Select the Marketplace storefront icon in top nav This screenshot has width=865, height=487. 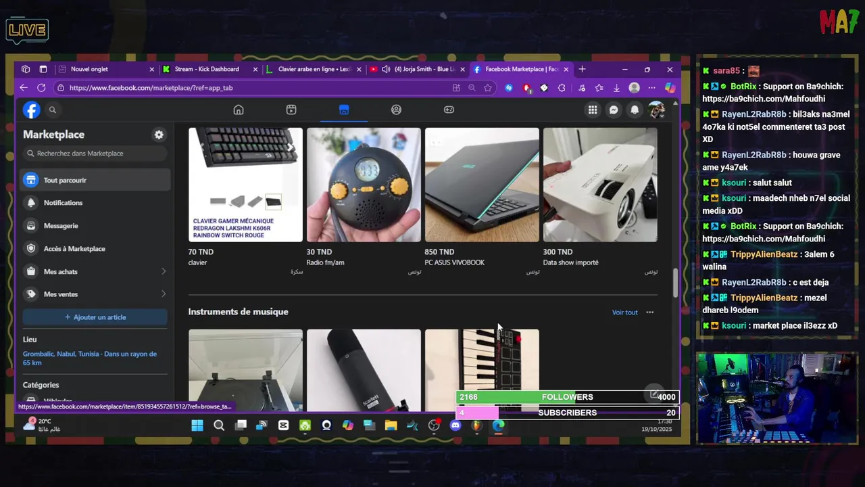(x=344, y=110)
